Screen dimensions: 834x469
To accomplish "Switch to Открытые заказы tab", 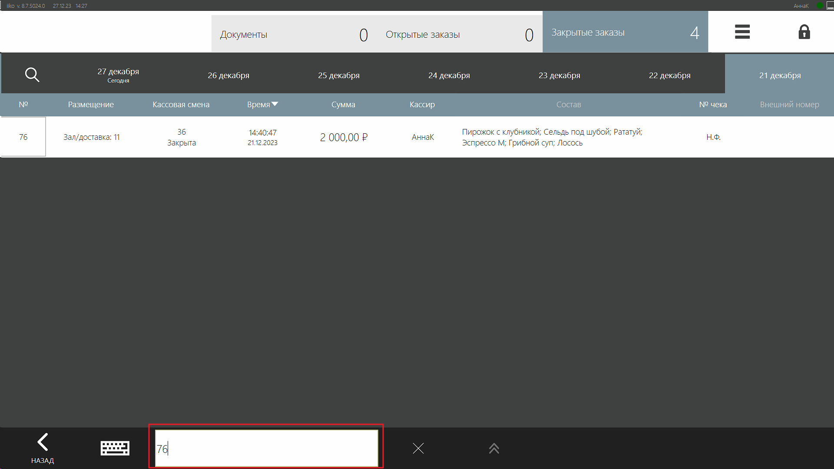I will click(460, 34).
